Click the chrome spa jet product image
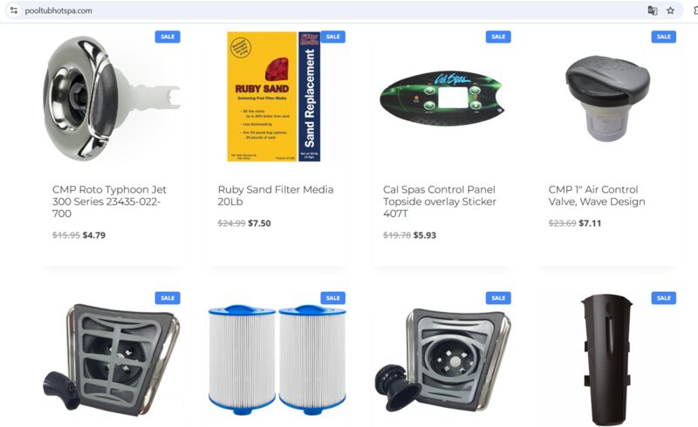This screenshot has width=698, height=427. point(112,98)
